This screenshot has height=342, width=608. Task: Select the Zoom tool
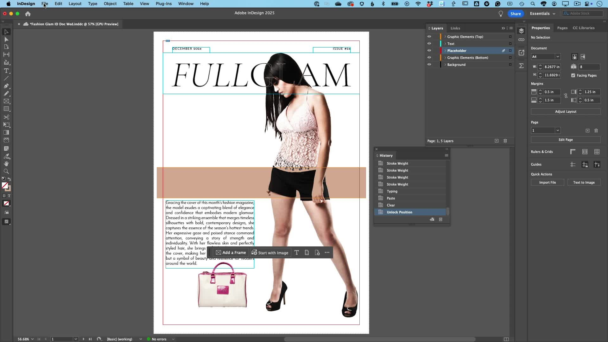pyautogui.click(x=6, y=171)
